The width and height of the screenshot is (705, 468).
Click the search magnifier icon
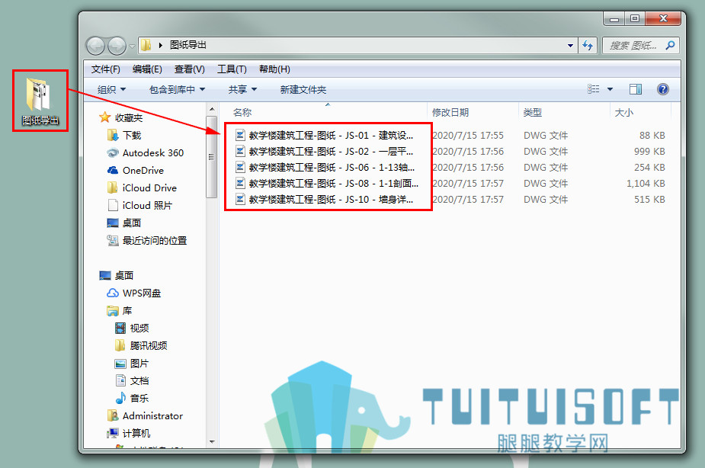pos(671,45)
